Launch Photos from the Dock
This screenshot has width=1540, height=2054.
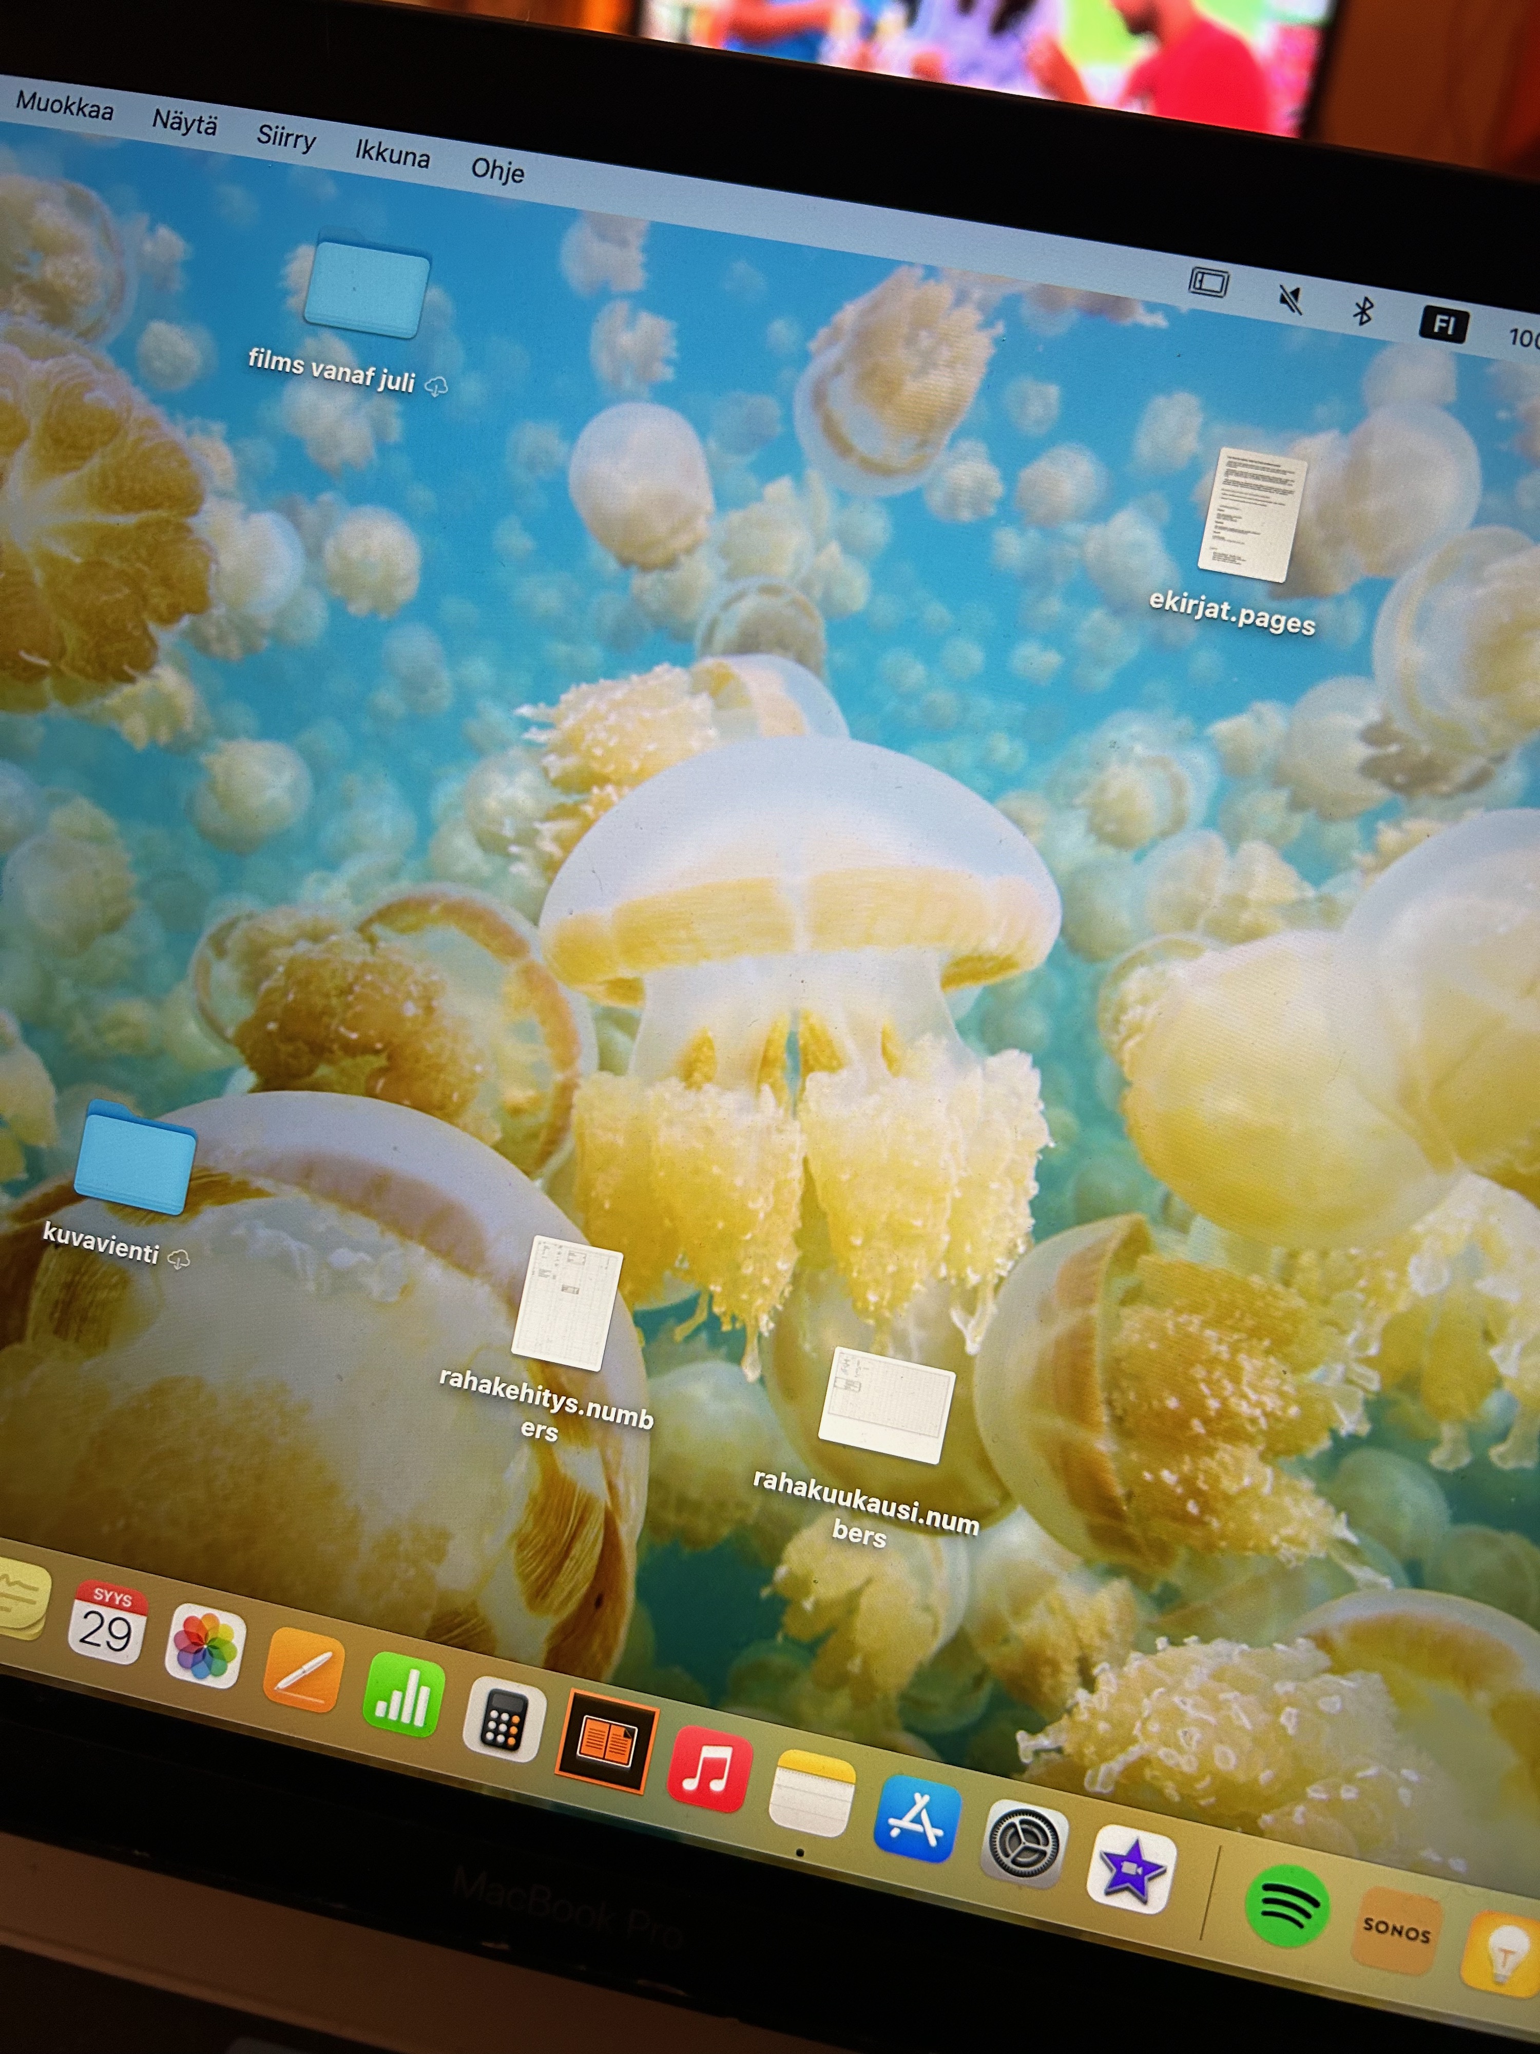pyautogui.click(x=205, y=1646)
